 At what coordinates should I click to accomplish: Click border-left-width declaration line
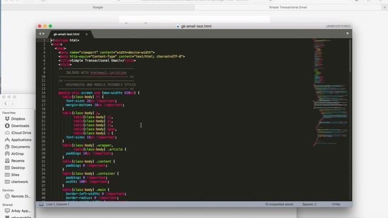click(96, 194)
